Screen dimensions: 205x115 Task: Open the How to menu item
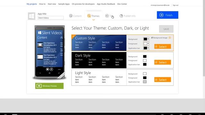coord(42,4)
